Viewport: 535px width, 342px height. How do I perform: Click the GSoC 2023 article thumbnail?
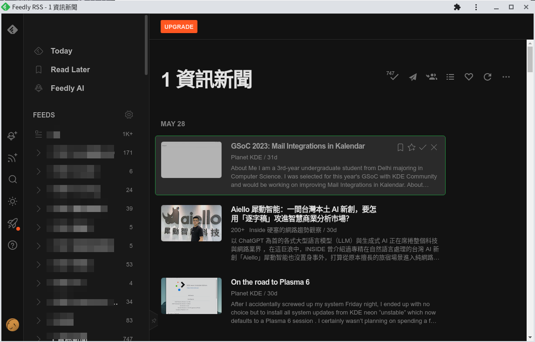click(x=191, y=160)
